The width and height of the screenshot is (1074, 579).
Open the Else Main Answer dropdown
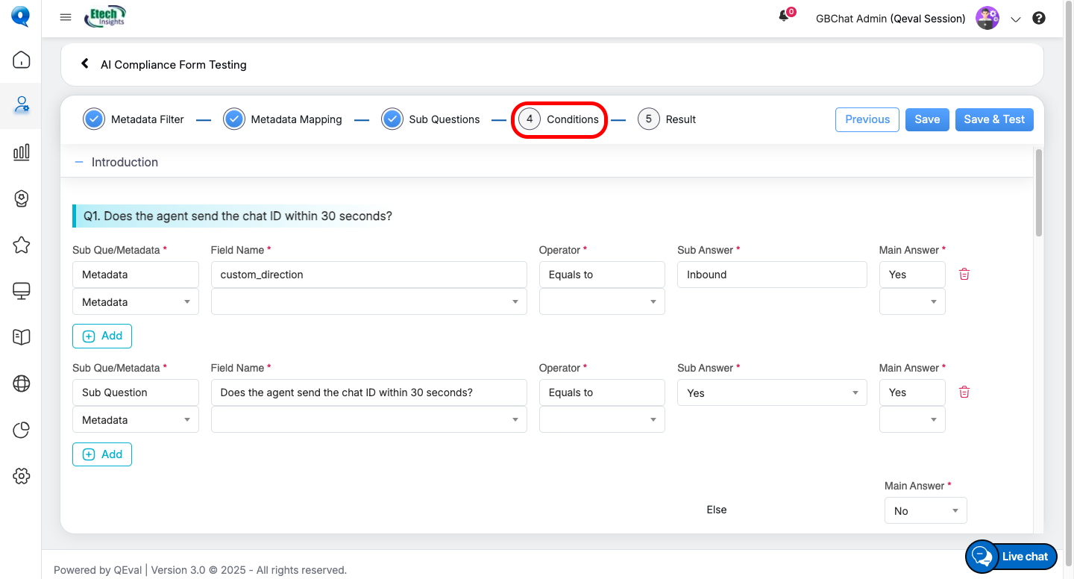click(x=925, y=511)
